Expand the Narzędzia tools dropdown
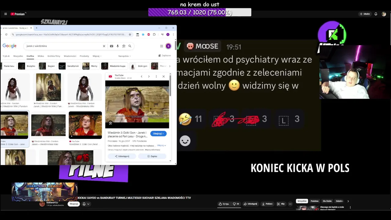This screenshot has height=220, width=391. [124, 56]
